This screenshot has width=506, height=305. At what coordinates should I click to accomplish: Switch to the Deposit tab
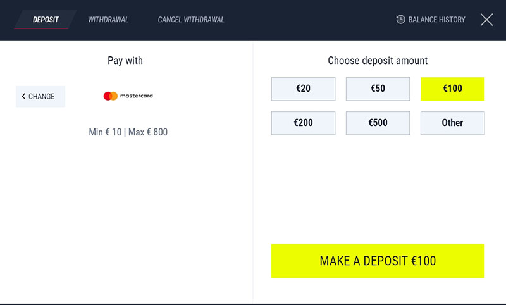pos(46,20)
